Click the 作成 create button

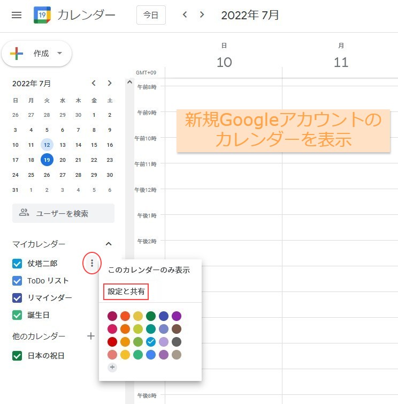point(37,54)
